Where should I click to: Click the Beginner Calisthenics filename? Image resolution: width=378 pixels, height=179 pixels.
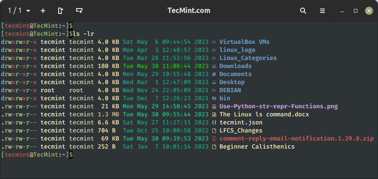point(257,146)
